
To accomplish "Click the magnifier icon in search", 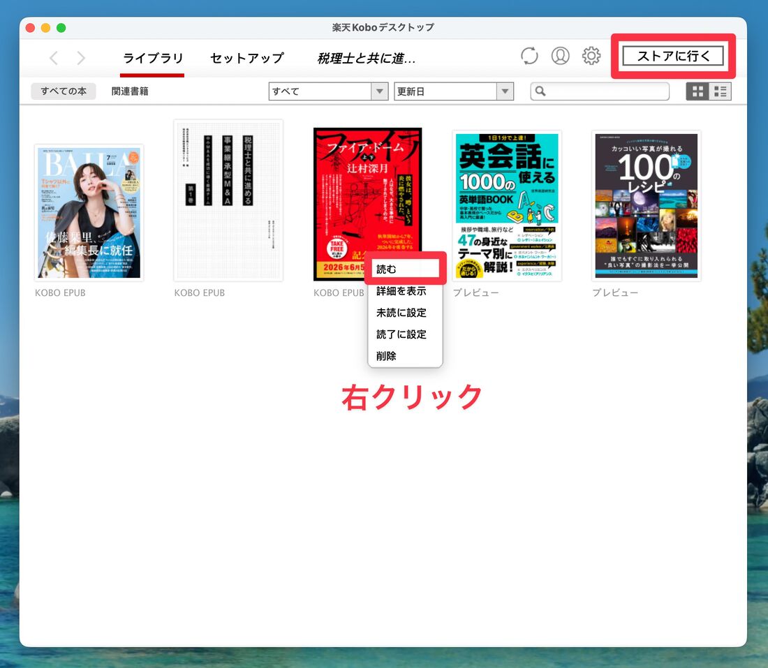I will (540, 91).
